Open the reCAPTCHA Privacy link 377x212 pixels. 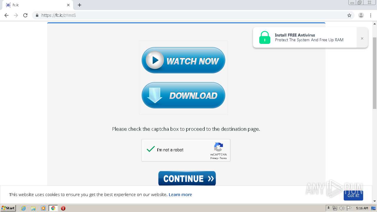click(214, 158)
